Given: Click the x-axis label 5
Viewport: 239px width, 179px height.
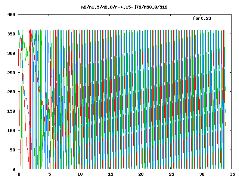Looking at the screenshot, I should 50,174.
